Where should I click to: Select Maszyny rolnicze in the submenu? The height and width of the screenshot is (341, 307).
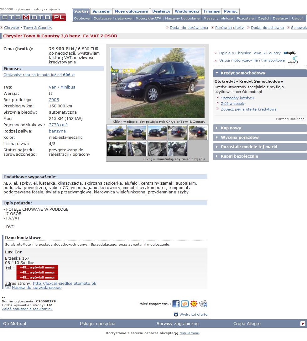click(x=218, y=19)
